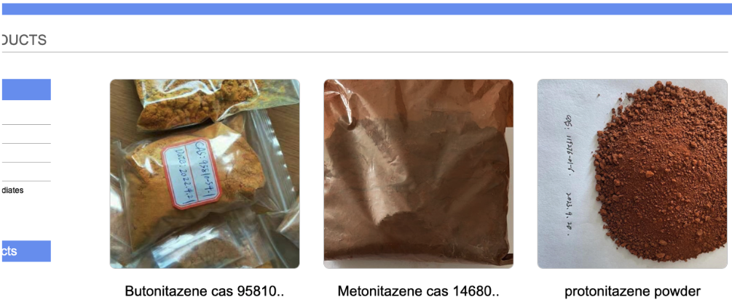Open the Butonitazene product thumbnail
Screen dimensions: 732x305
point(205,174)
